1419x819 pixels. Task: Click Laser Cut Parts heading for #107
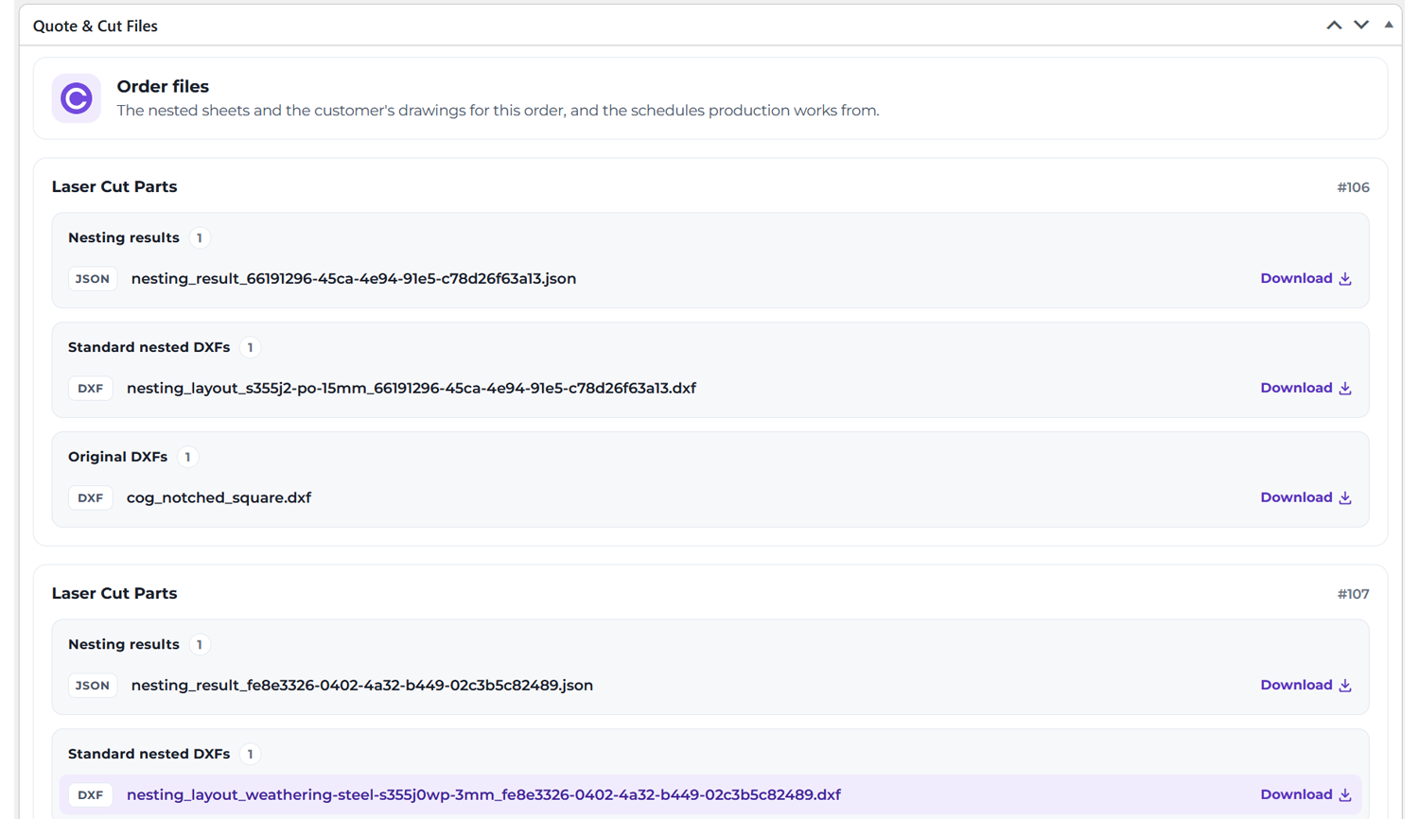114,594
